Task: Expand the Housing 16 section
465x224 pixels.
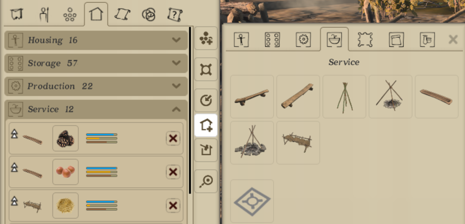Action: coord(96,40)
